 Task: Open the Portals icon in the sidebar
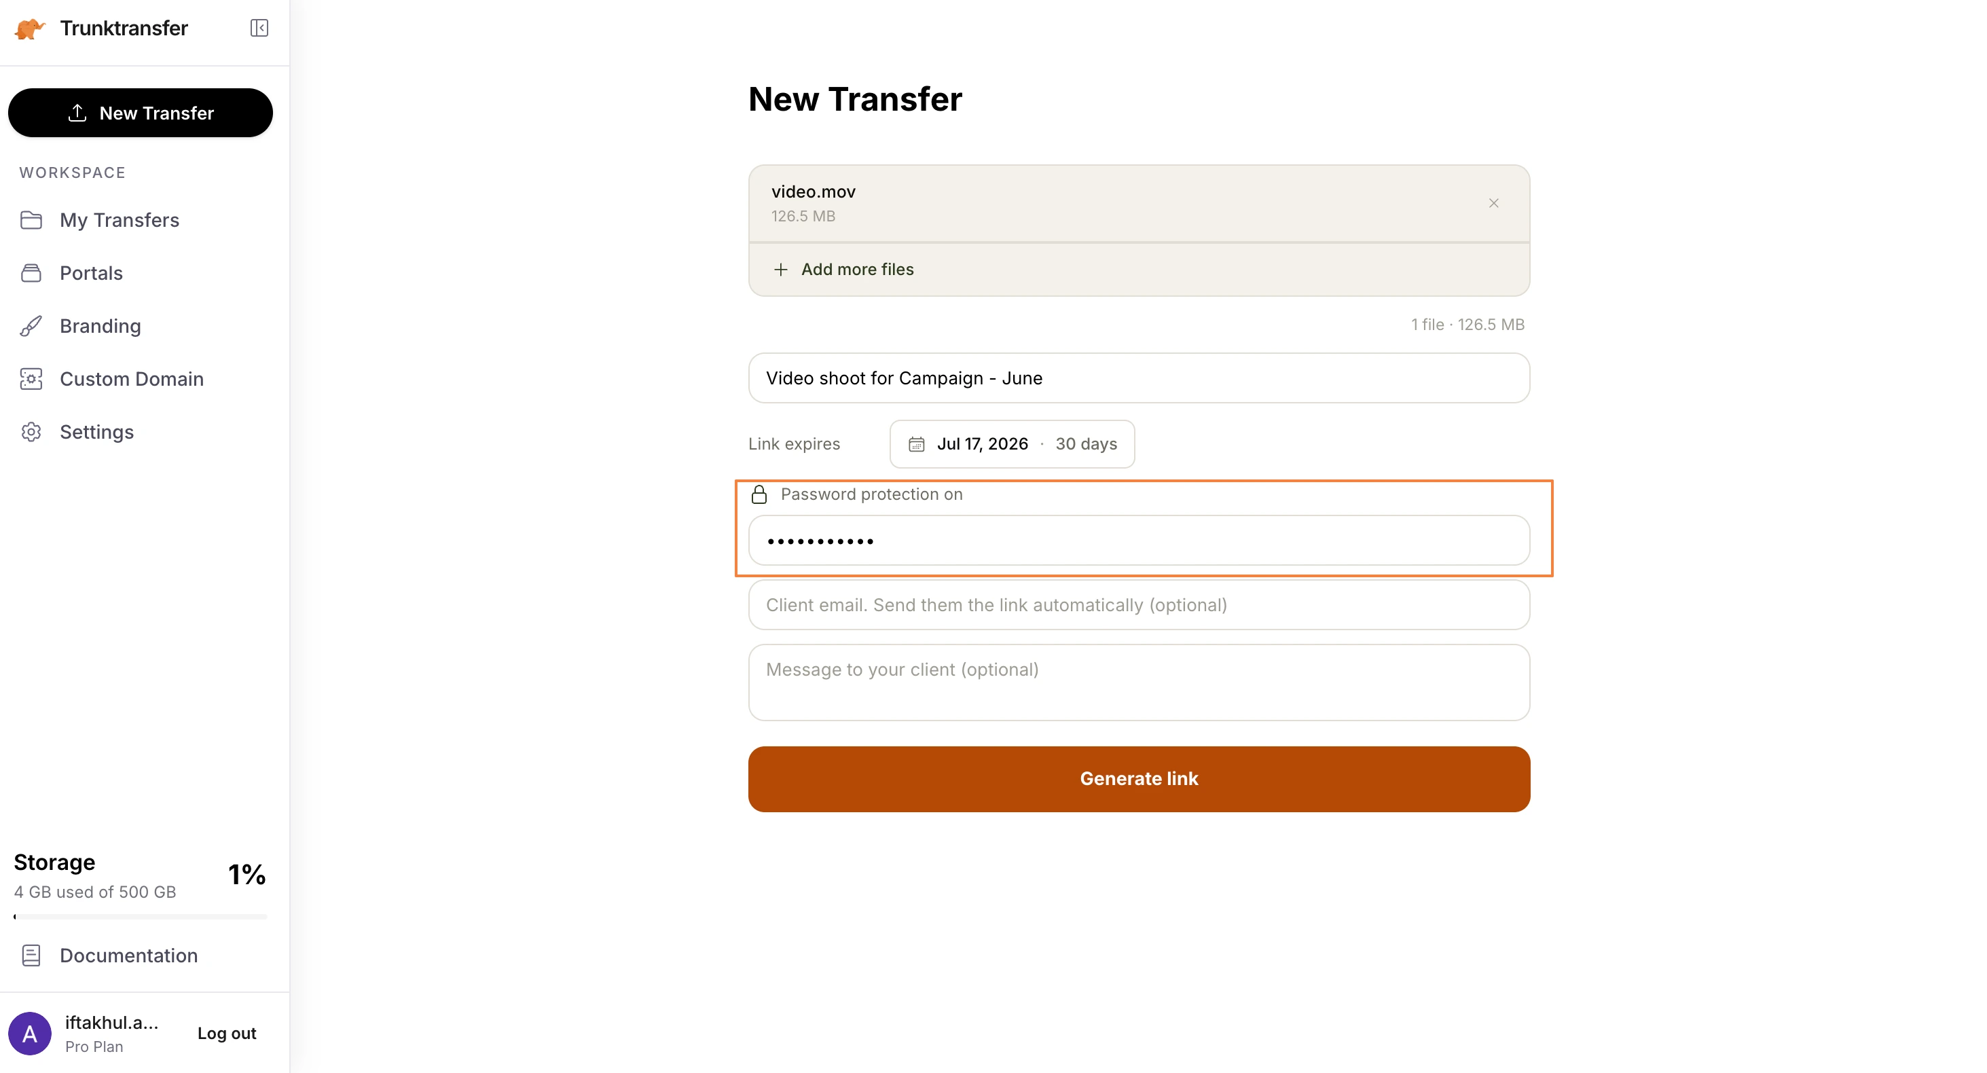pos(31,273)
